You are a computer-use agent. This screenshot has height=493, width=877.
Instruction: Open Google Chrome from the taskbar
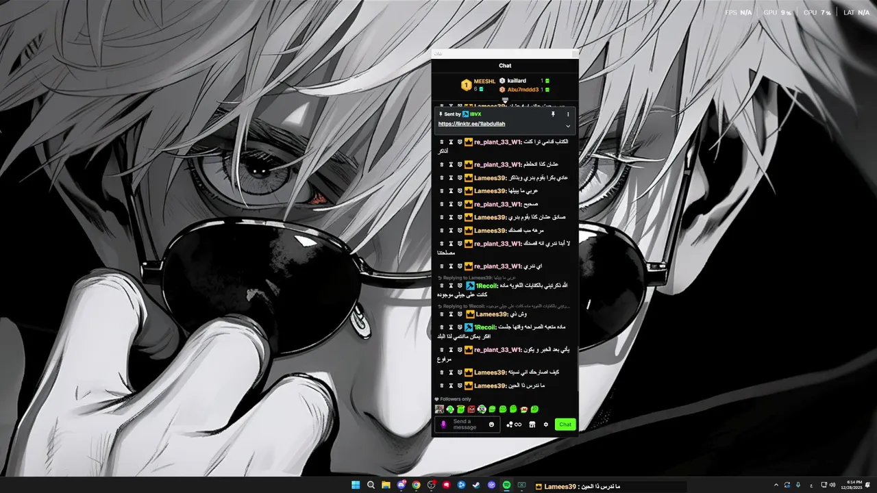(x=416, y=485)
